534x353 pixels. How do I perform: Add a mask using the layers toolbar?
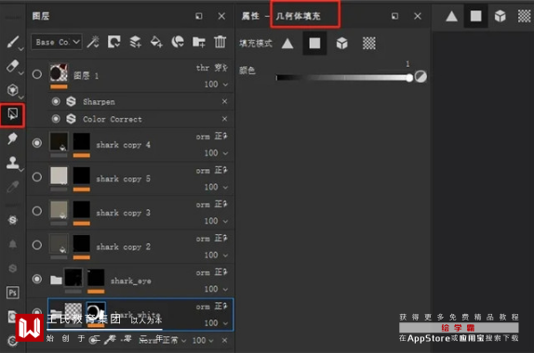(114, 42)
